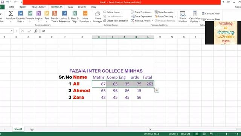This screenshot has height=136, width=241.
Task: Open the Watch Window
Action: click(x=183, y=17)
